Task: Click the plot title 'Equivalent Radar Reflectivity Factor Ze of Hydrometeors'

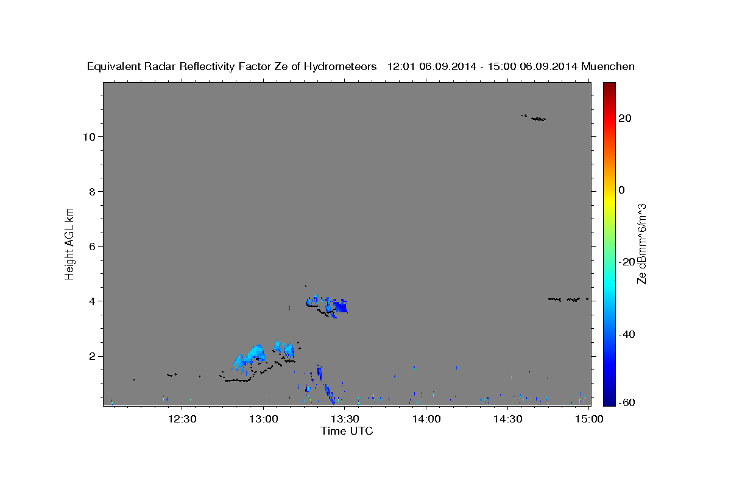Action: 232,67
